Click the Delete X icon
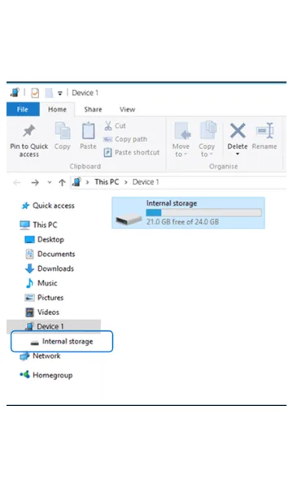The height and width of the screenshot is (488, 293). 238,130
